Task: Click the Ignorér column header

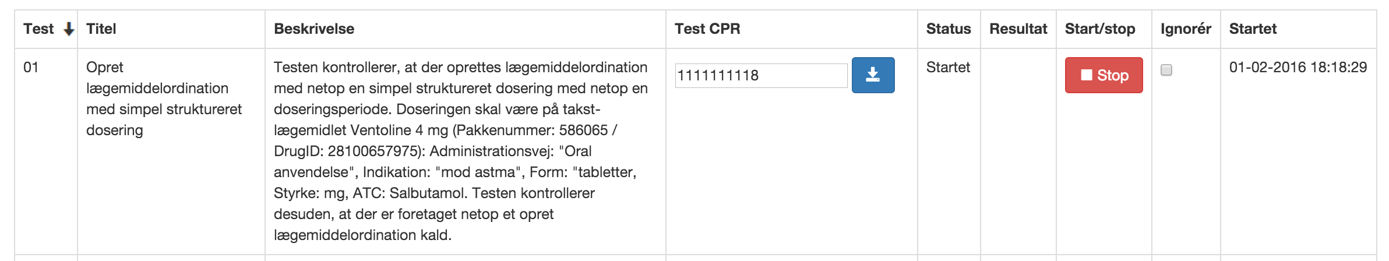Action: coord(1186,29)
